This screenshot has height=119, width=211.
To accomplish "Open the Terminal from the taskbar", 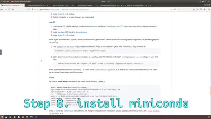I will coord(31,117).
